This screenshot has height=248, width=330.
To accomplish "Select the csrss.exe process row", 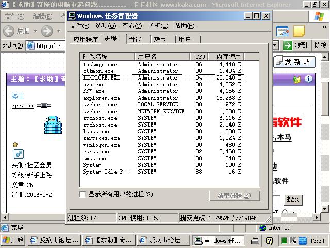I will coord(163,151).
